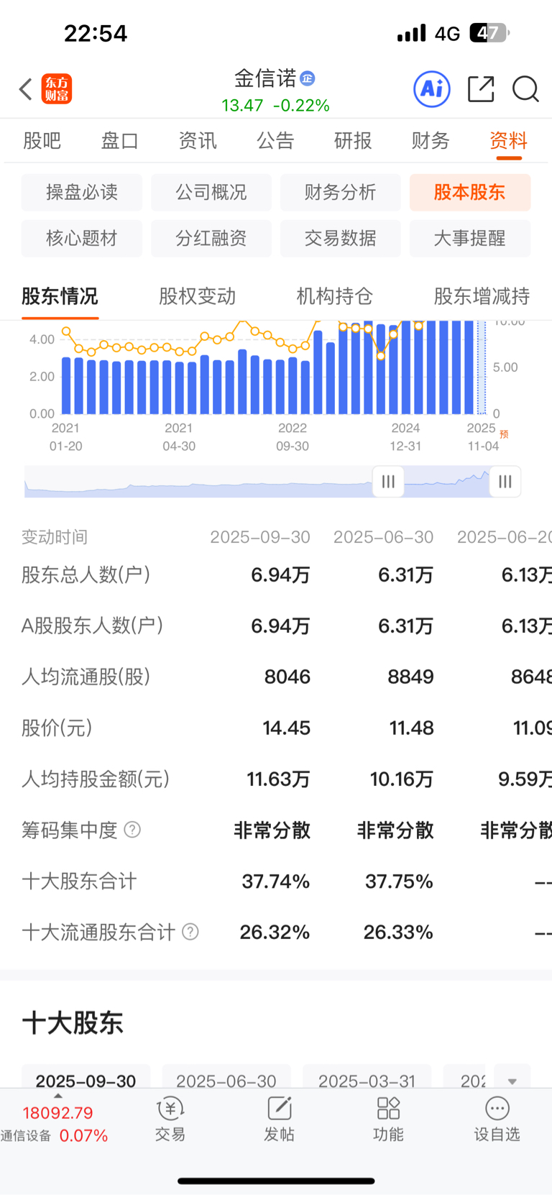552x1195 pixels.
Task: Tap the 8046 per-capita shares value
Action: [x=287, y=677]
